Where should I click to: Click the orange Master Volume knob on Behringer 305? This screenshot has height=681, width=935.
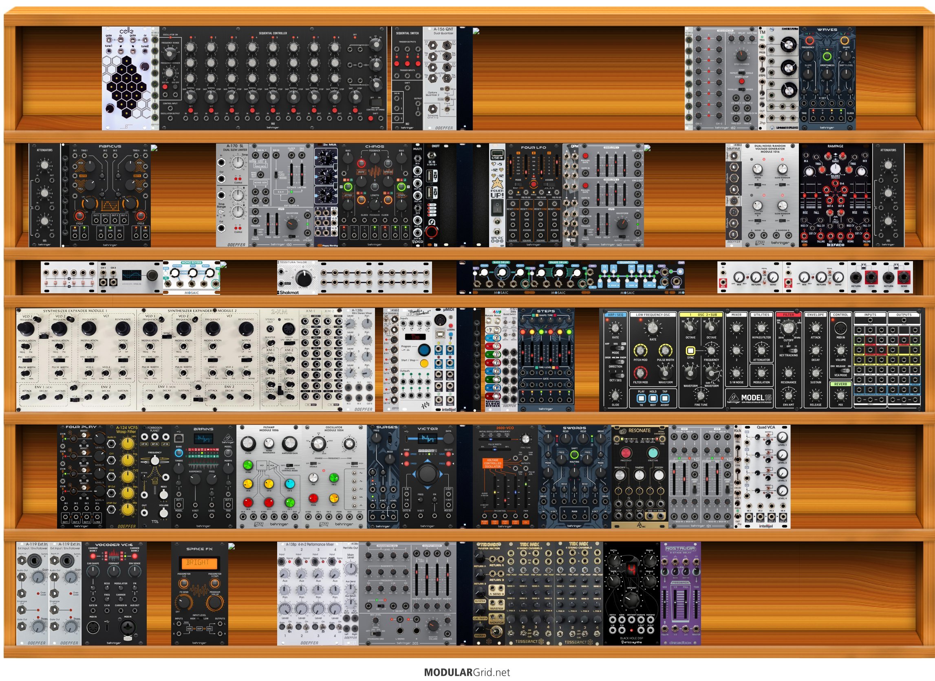433,626
